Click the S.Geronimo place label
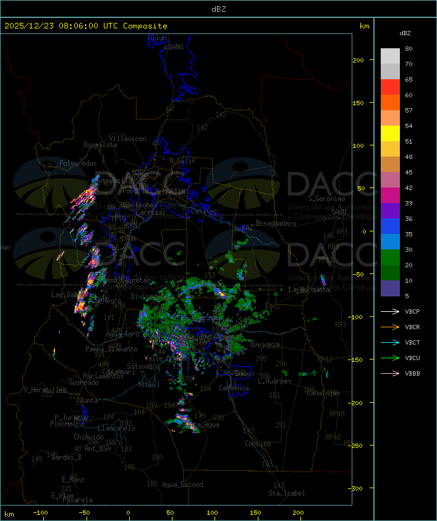The height and width of the screenshot is (521, 437). tap(326, 199)
